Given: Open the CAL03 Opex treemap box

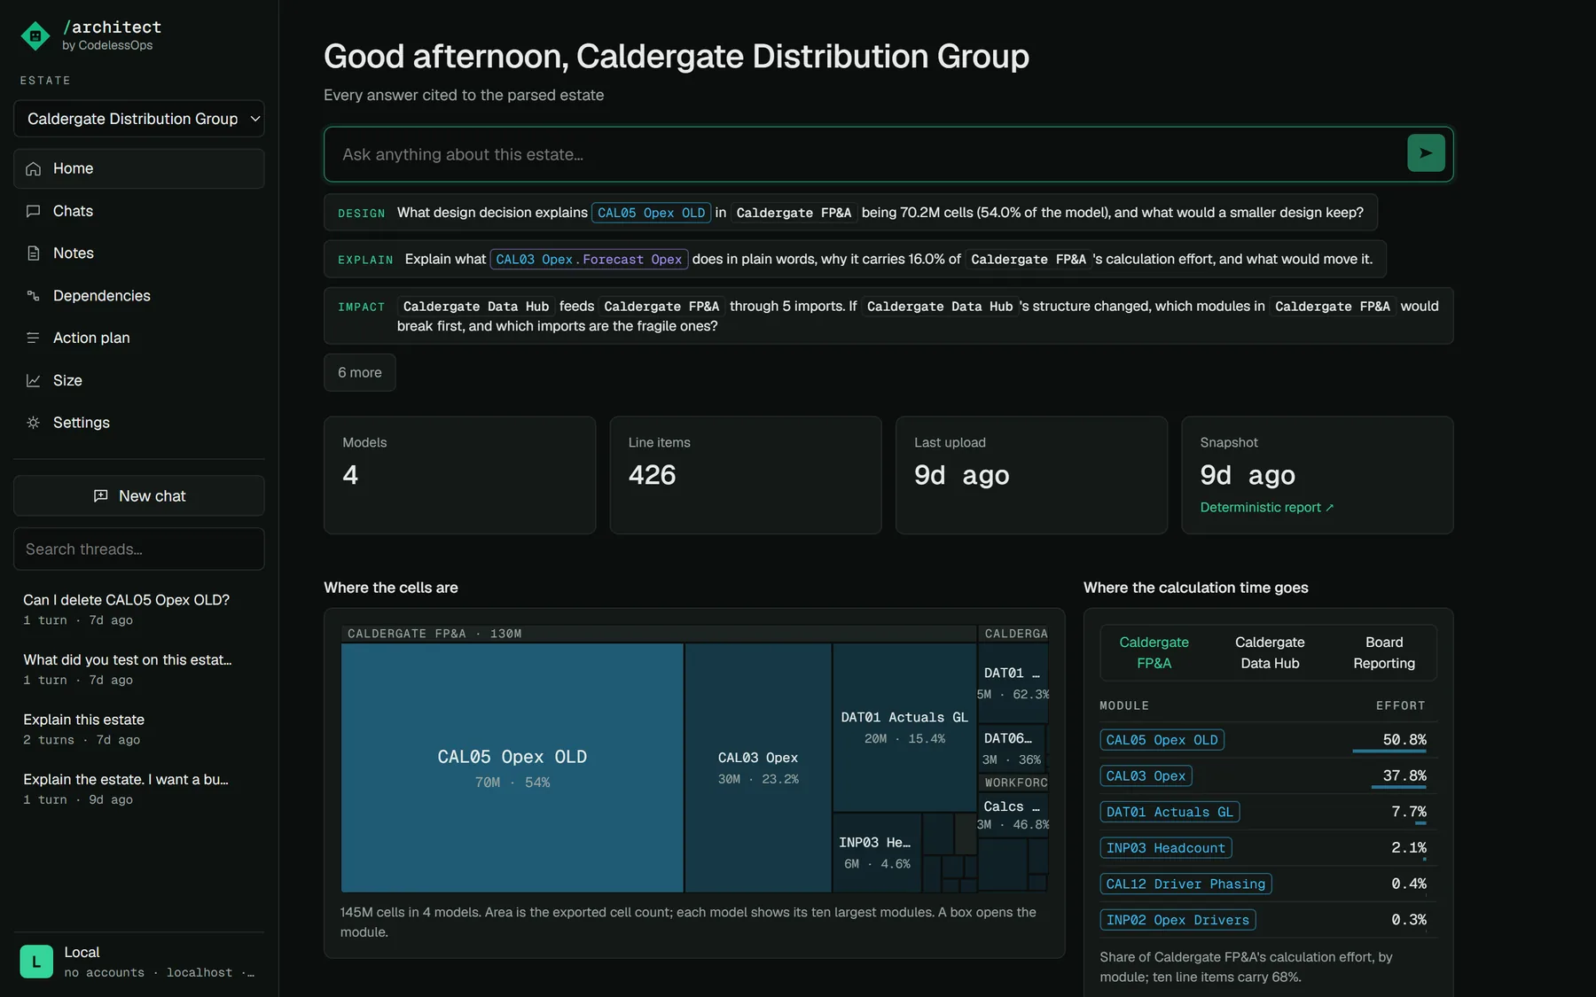Looking at the screenshot, I should pos(758,767).
